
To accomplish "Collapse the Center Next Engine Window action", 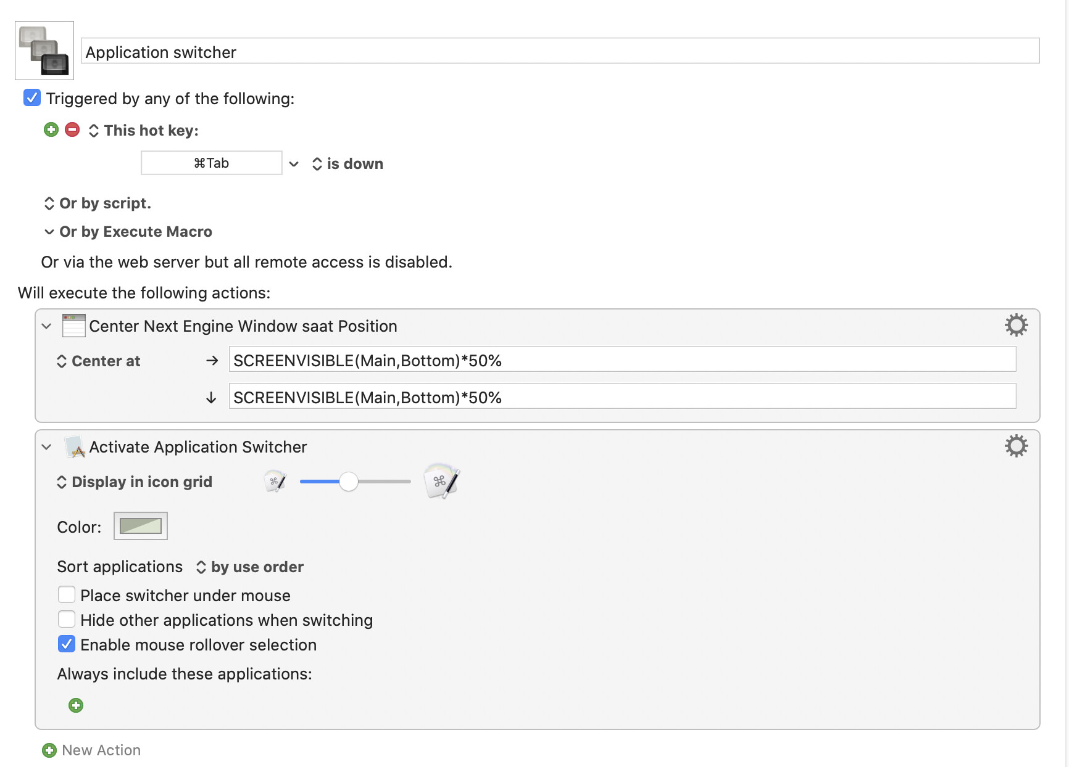I will [47, 326].
